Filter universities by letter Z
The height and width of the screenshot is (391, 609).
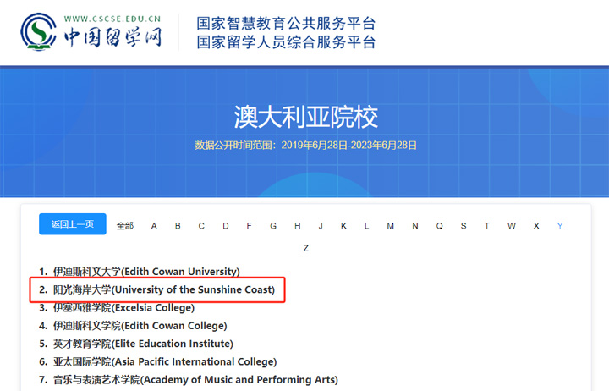click(306, 248)
